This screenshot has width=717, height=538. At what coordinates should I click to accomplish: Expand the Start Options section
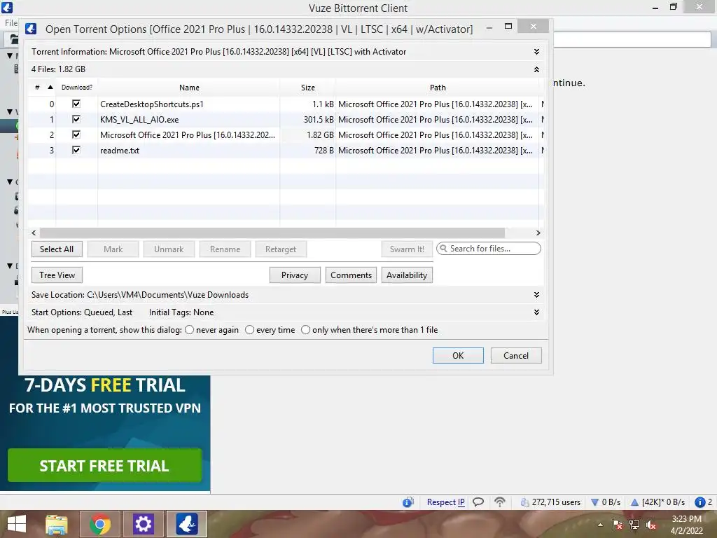536,312
